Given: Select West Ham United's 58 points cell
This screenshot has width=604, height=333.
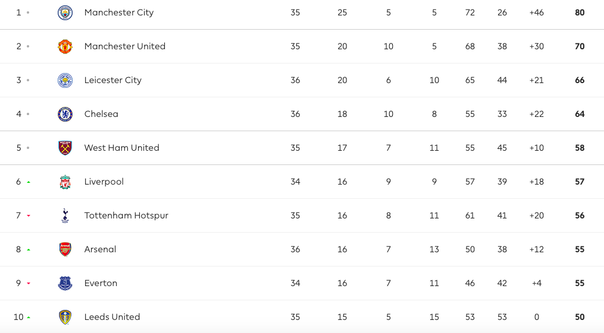Looking at the screenshot, I should click(580, 148).
